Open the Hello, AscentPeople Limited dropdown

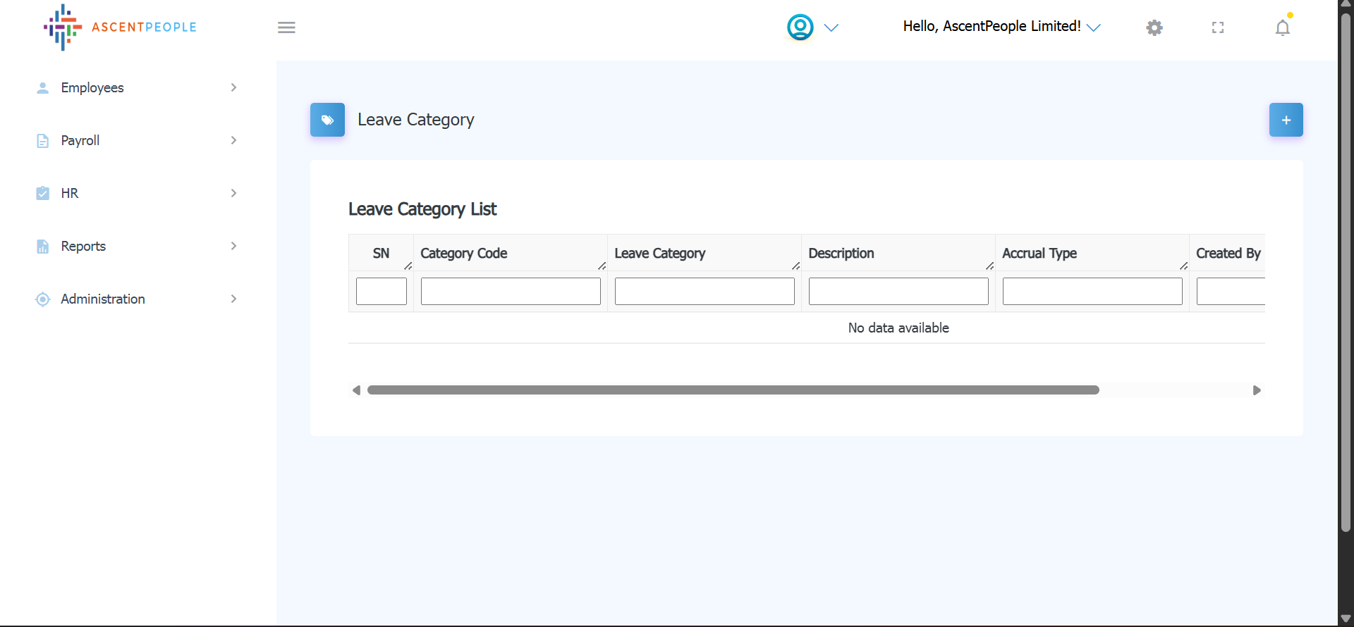click(1001, 27)
